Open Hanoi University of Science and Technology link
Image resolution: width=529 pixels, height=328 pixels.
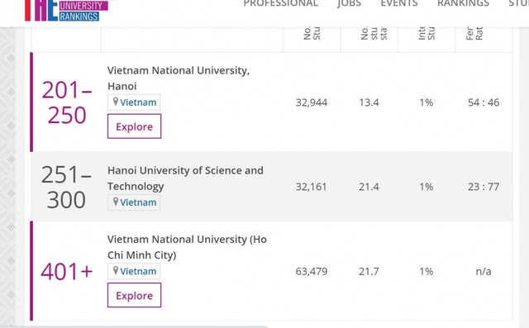[x=185, y=178]
